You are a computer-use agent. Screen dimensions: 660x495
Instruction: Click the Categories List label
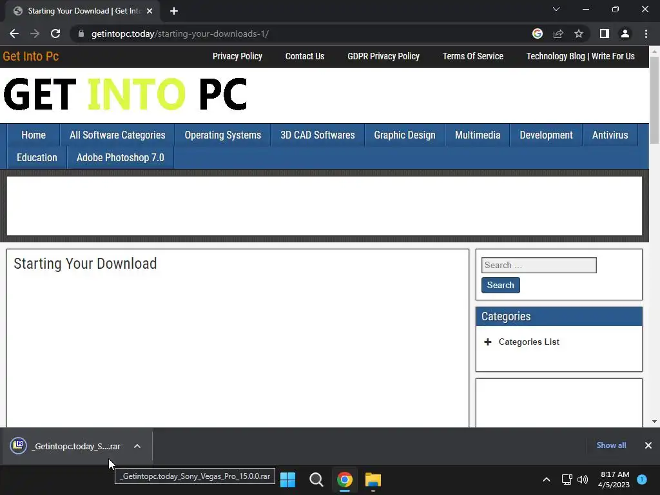tap(529, 342)
